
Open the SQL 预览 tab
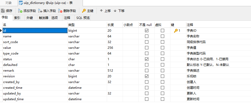[83, 18]
